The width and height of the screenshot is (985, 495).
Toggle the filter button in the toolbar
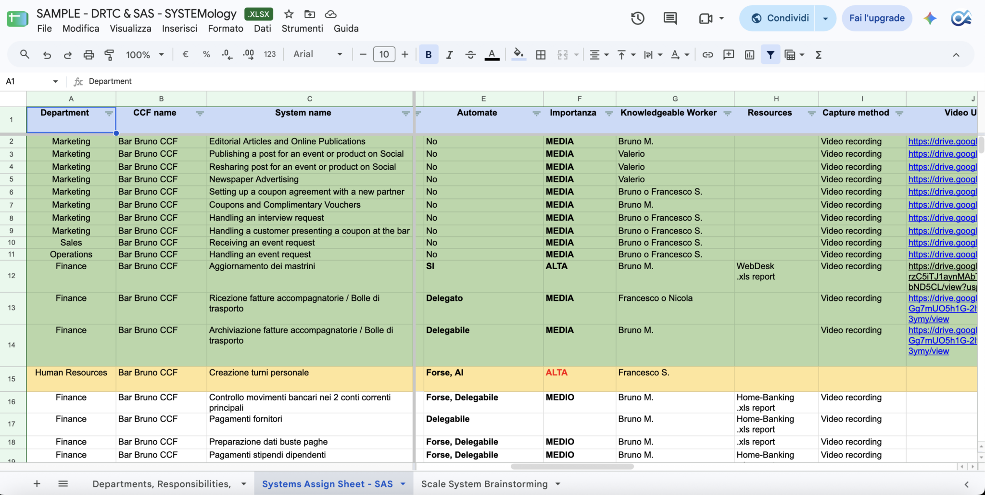(x=770, y=55)
